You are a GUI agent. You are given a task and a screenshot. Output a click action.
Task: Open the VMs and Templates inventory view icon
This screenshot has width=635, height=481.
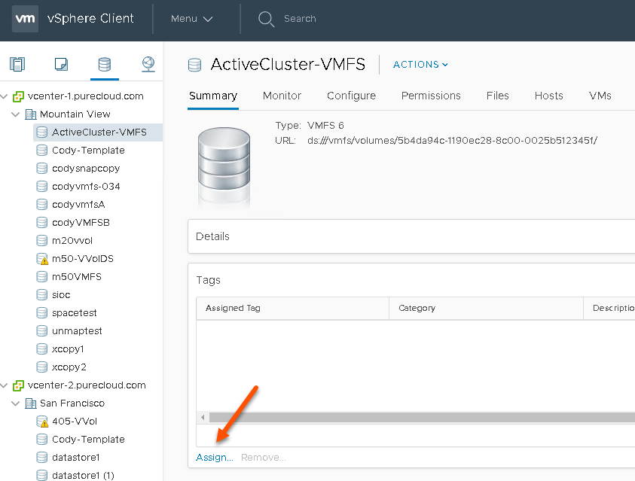61,64
